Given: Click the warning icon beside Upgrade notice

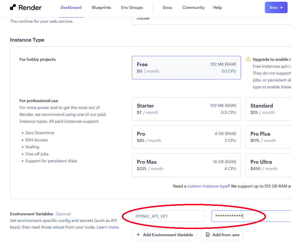Looking at the screenshot, I should [x=248, y=59].
